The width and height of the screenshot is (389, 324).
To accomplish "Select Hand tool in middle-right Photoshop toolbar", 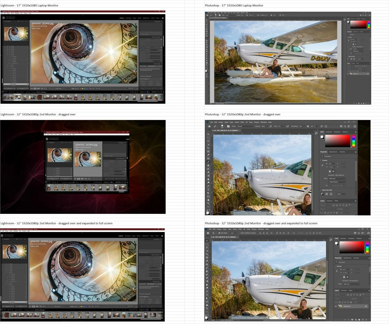I will pyautogui.click(x=208, y=200).
